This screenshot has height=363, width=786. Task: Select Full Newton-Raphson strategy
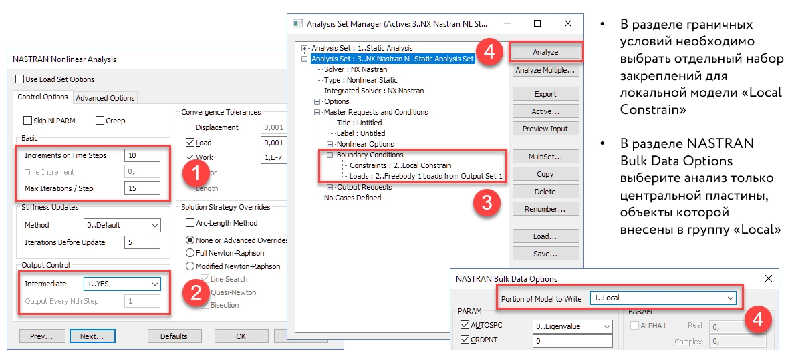pos(190,253)
